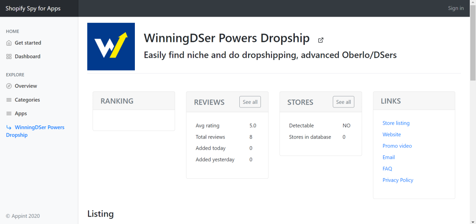
Task: Click See all in Reviews card
Action: click(x=250, y=102)
